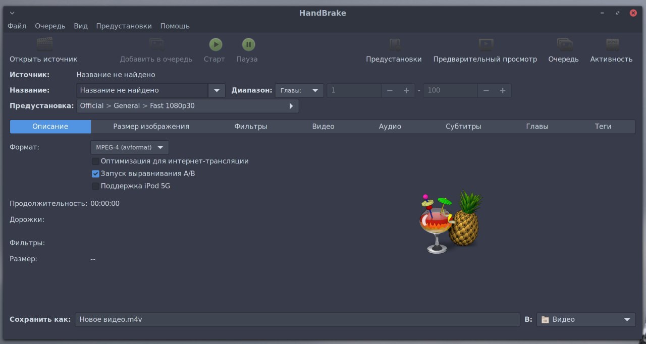Image resolution: width=646 pixels, height=344 pixels.
Task: Click the end chapter field showing 100
Action: 451,91
